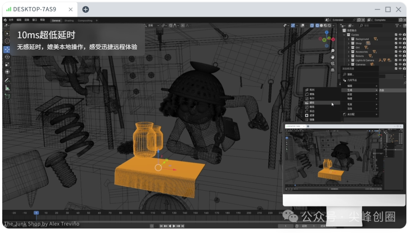
Task: Toggle camera view icon in viewport
Action: point(333,63)
